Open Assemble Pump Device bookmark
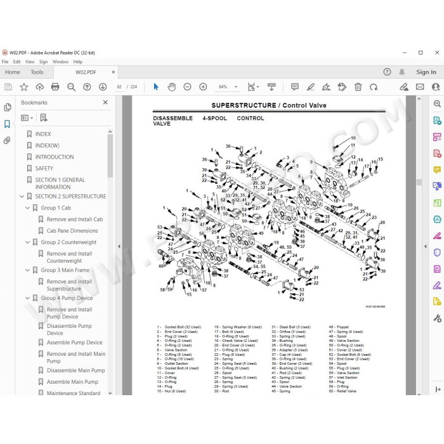444x444 pixels. [x=74, y=343]
